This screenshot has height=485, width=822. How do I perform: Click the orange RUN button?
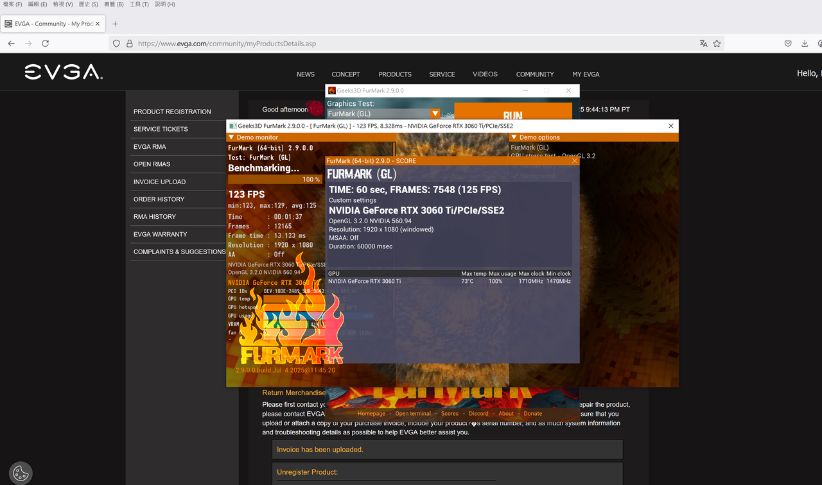point(512,112)
